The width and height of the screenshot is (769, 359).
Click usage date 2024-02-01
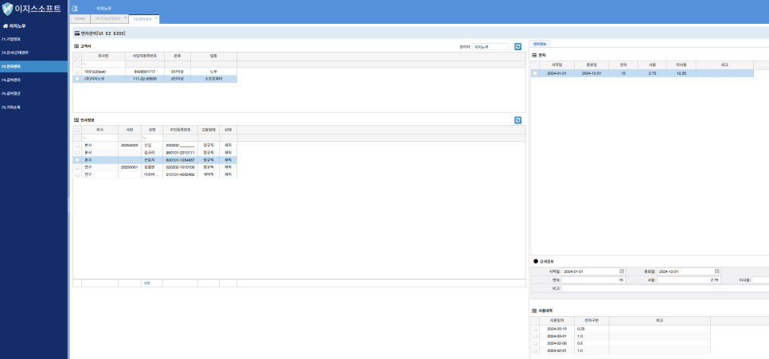(x=556, y=351)
